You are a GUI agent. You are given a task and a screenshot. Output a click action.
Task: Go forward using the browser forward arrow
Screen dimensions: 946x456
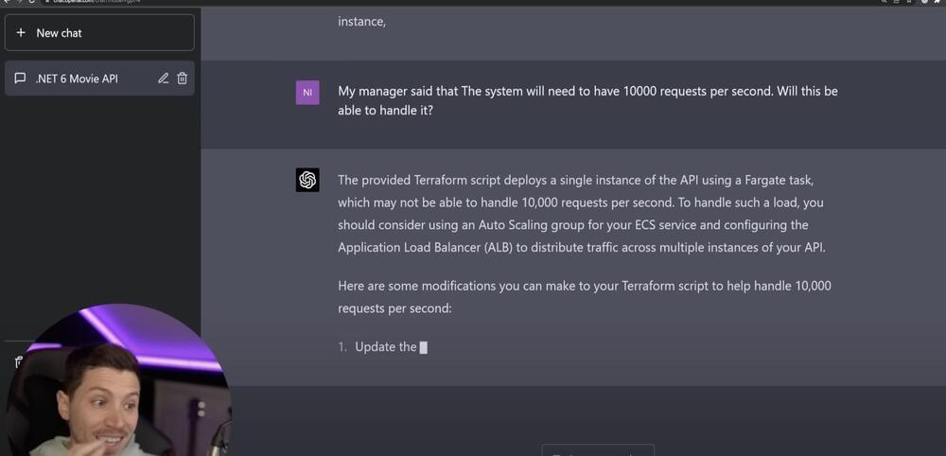pyautogui.click(x=18, y=2)
